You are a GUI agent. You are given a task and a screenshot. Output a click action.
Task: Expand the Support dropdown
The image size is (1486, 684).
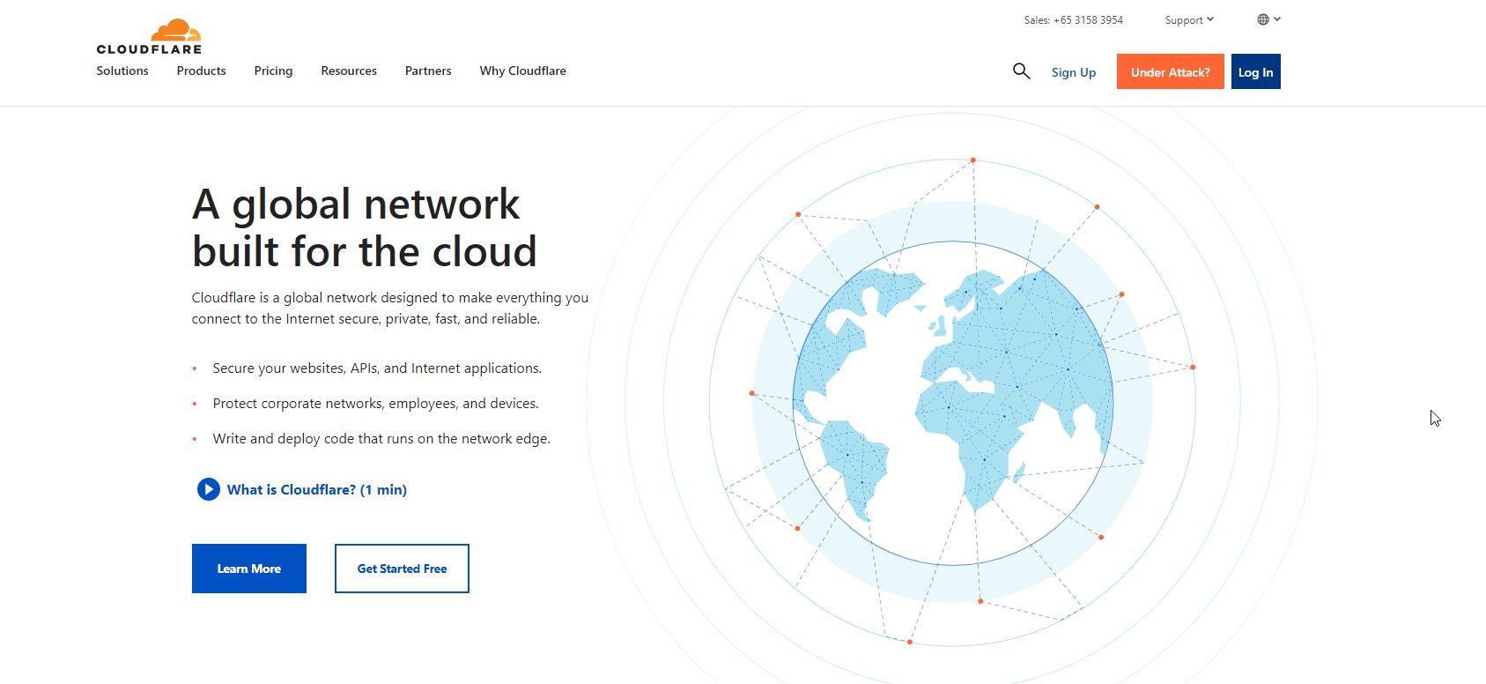[x=1189, y=20]
